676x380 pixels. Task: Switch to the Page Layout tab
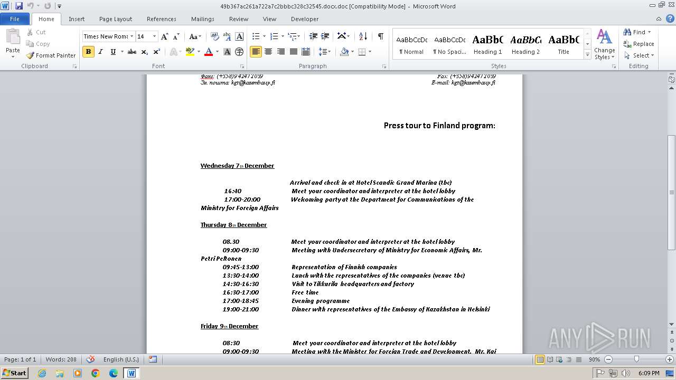tap(116, 19)
